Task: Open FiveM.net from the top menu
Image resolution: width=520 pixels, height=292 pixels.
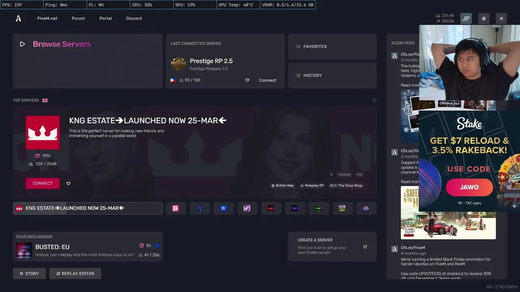Action: 48,18
